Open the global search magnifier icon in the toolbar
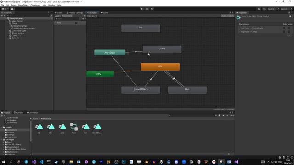 click(264, 9)
